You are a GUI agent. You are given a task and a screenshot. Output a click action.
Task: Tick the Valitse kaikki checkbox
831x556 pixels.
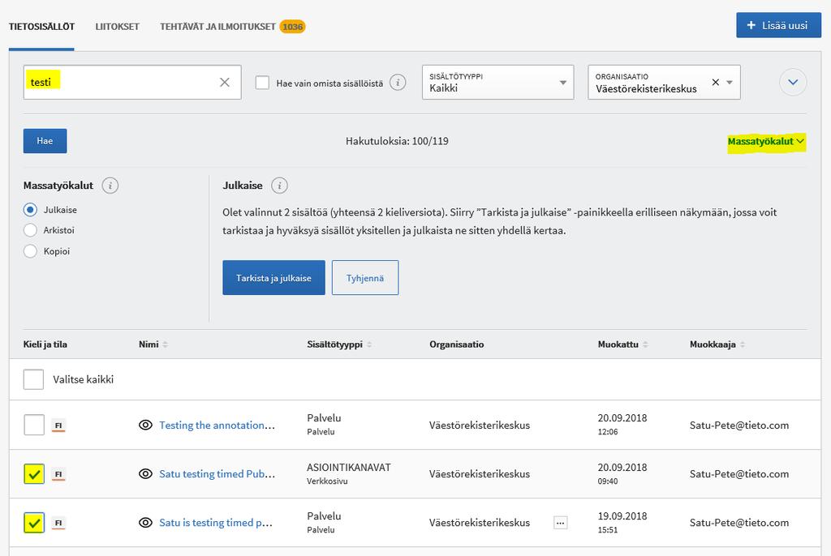(x=33, y=379)
